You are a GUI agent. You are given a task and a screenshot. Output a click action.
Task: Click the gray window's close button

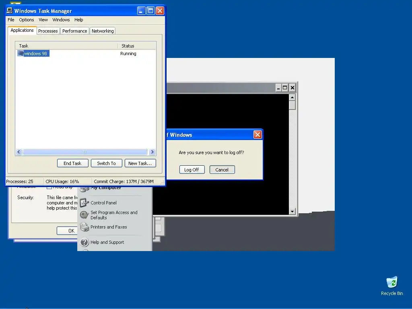292,88
